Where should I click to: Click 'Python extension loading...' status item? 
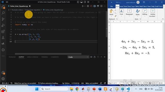[48, 83]
